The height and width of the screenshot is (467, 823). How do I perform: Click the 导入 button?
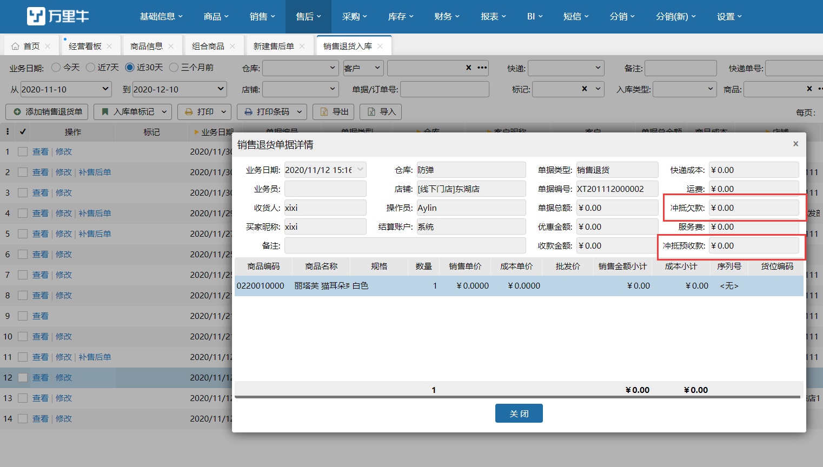pyautogui.click(x=381, y=112)
